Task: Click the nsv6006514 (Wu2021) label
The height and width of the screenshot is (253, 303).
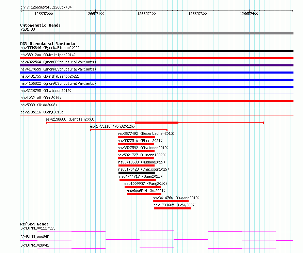Action: pos(146,191)
